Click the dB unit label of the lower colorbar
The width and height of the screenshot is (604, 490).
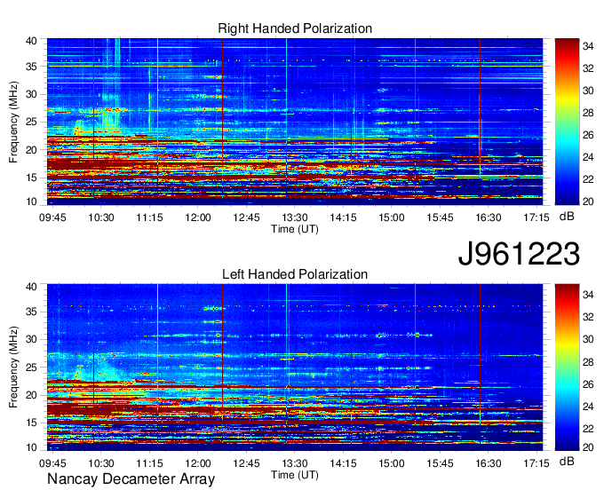[x=567, y=461]
